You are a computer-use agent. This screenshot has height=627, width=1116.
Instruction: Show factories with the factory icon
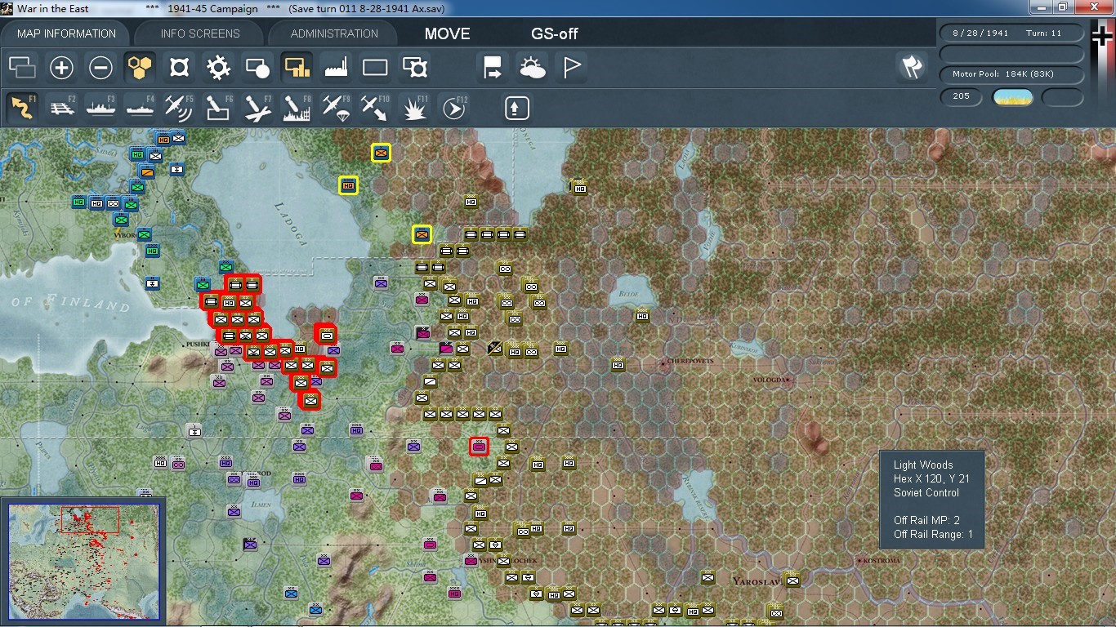tap(336, 67)
